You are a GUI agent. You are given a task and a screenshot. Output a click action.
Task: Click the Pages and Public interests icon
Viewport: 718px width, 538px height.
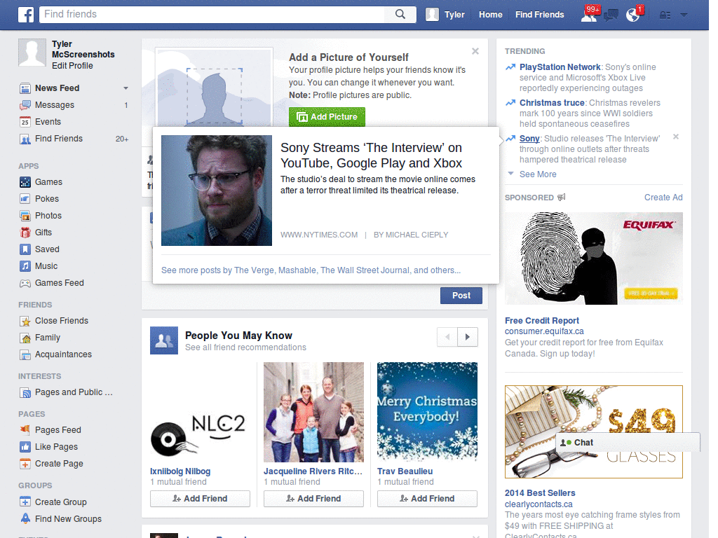click(25, 392)
